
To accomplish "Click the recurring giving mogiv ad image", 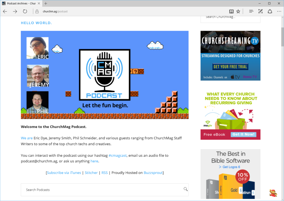I will [230, 115].
